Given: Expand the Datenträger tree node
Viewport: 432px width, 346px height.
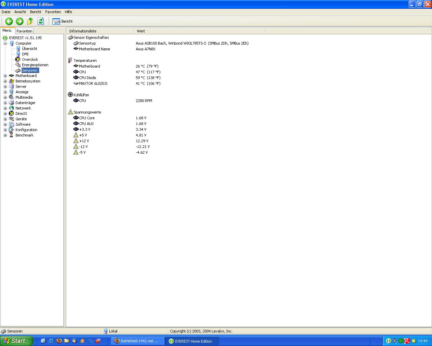Looking at the screenshot, I should [5, 103].
